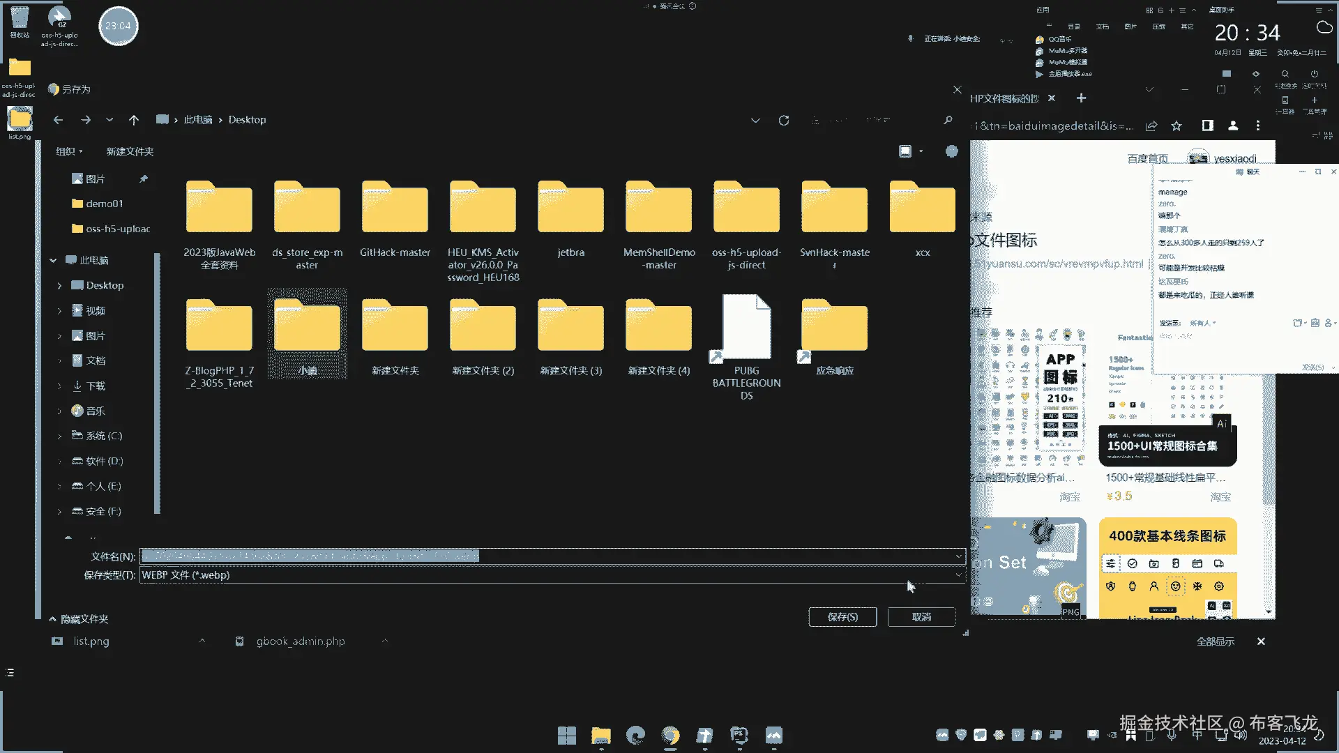Collapse the 此电脑 tree node
Image resolution: width=1339 pixels, height=753 pixels.
53,260
